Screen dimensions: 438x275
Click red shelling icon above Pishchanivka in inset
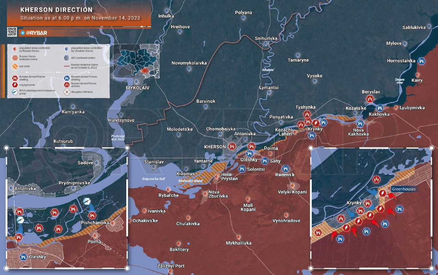click(92, 215)
